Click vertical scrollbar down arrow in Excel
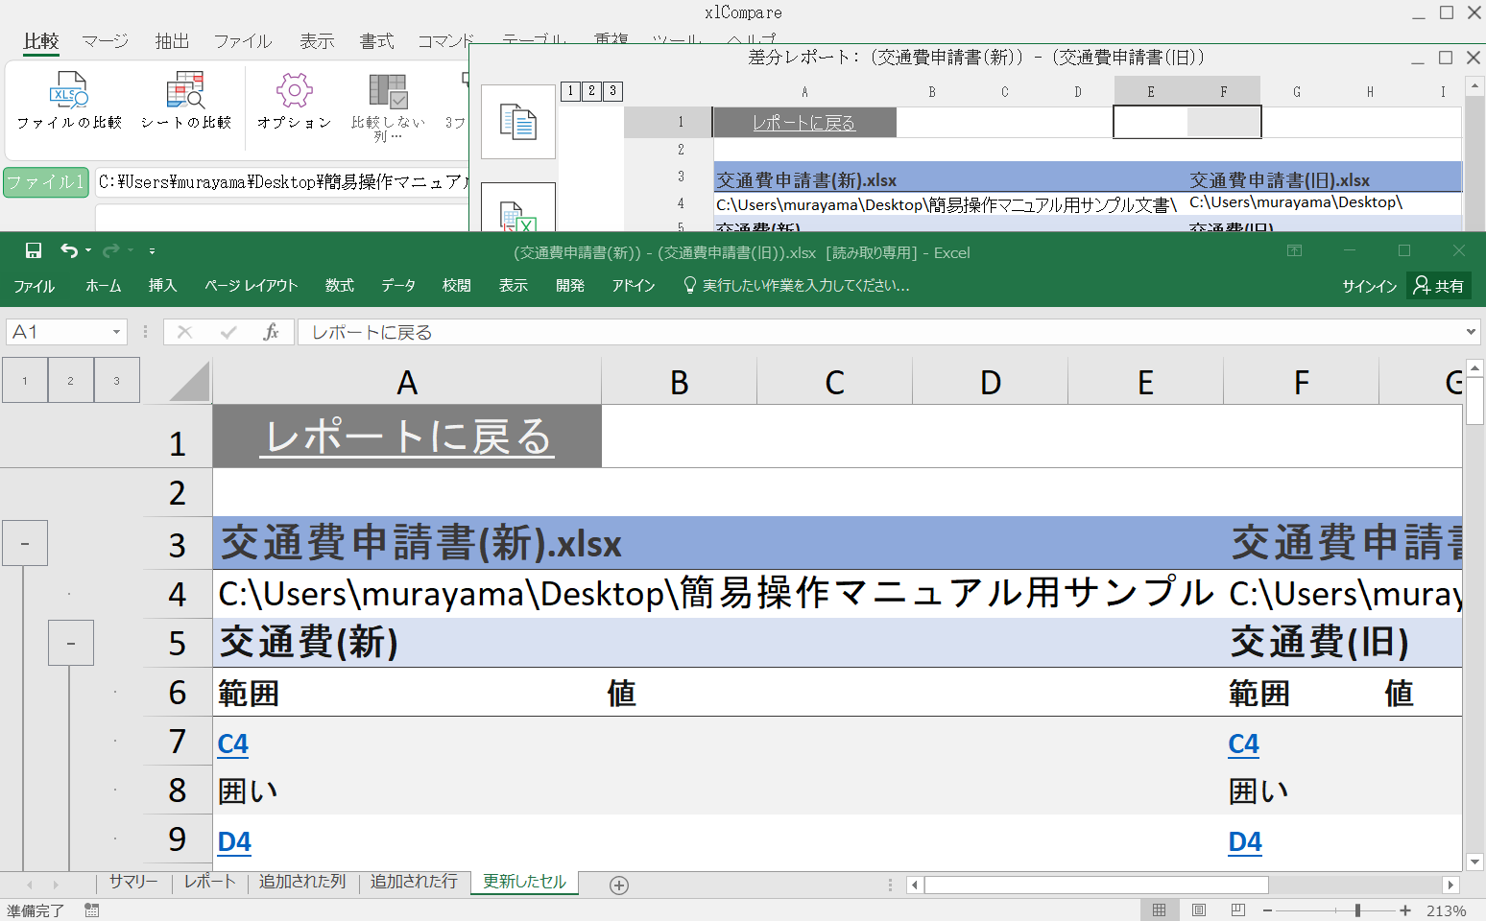The width and height of the screenshot is (1486, 921). click(x=1475, y=862)
